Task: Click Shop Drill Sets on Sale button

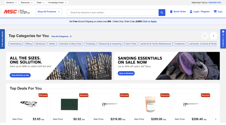Action: tap(20, 75)
